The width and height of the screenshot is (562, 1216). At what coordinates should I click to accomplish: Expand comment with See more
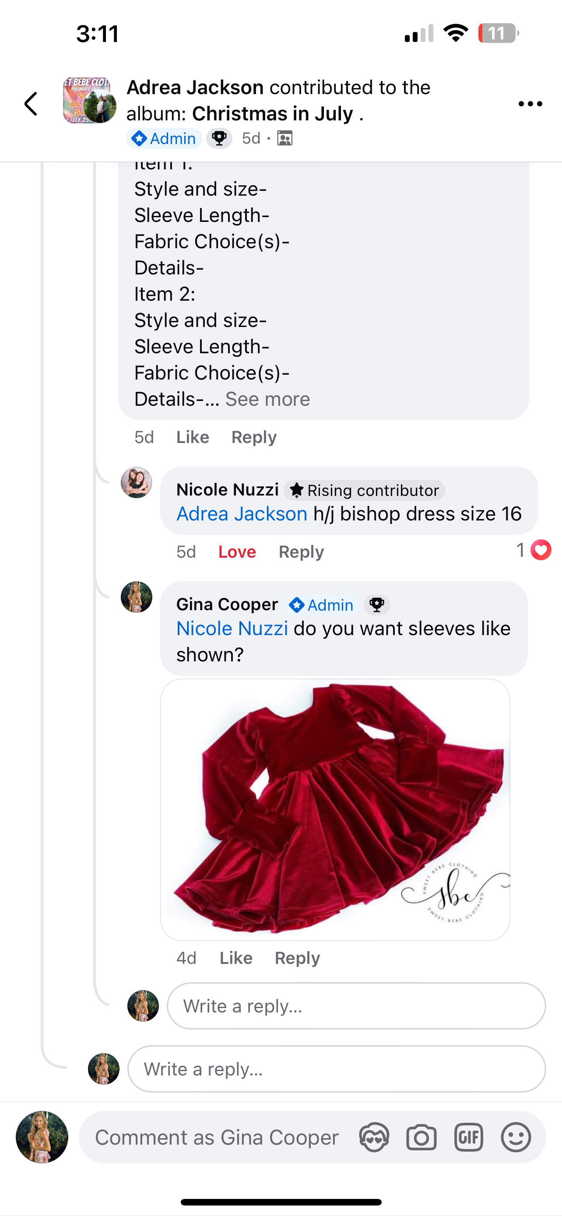pos(267,399)
